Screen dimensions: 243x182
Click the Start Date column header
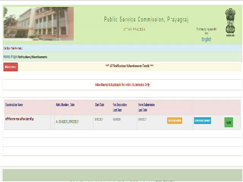coord(99,105)
